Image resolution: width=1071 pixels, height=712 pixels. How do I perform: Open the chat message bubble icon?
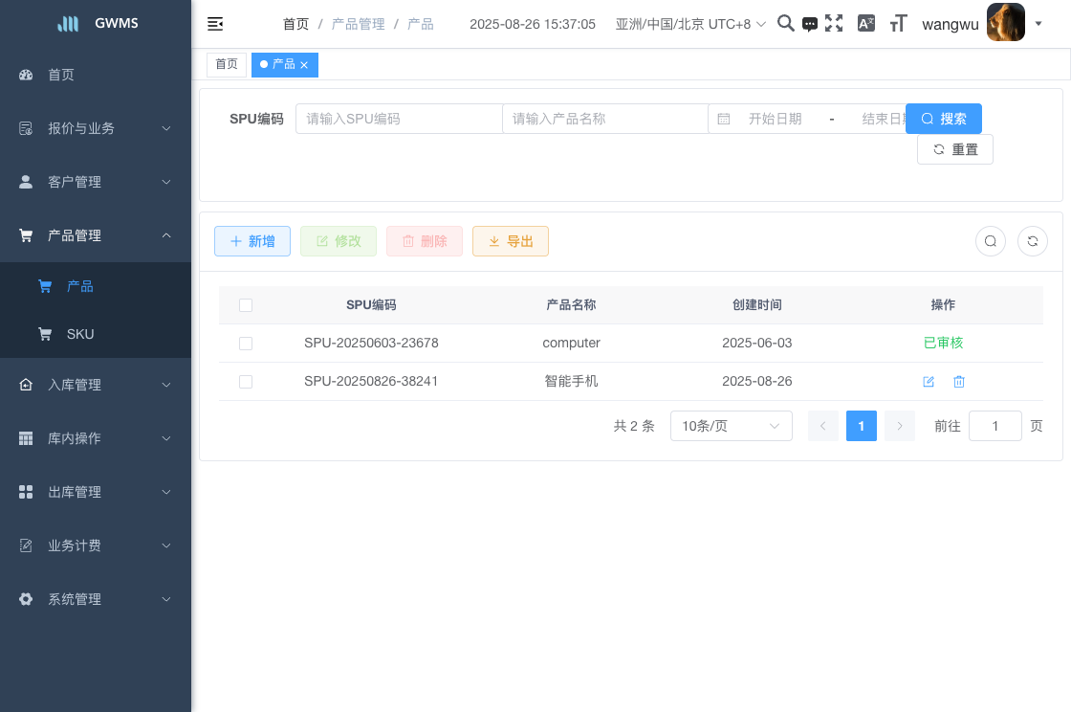point(810,25)
